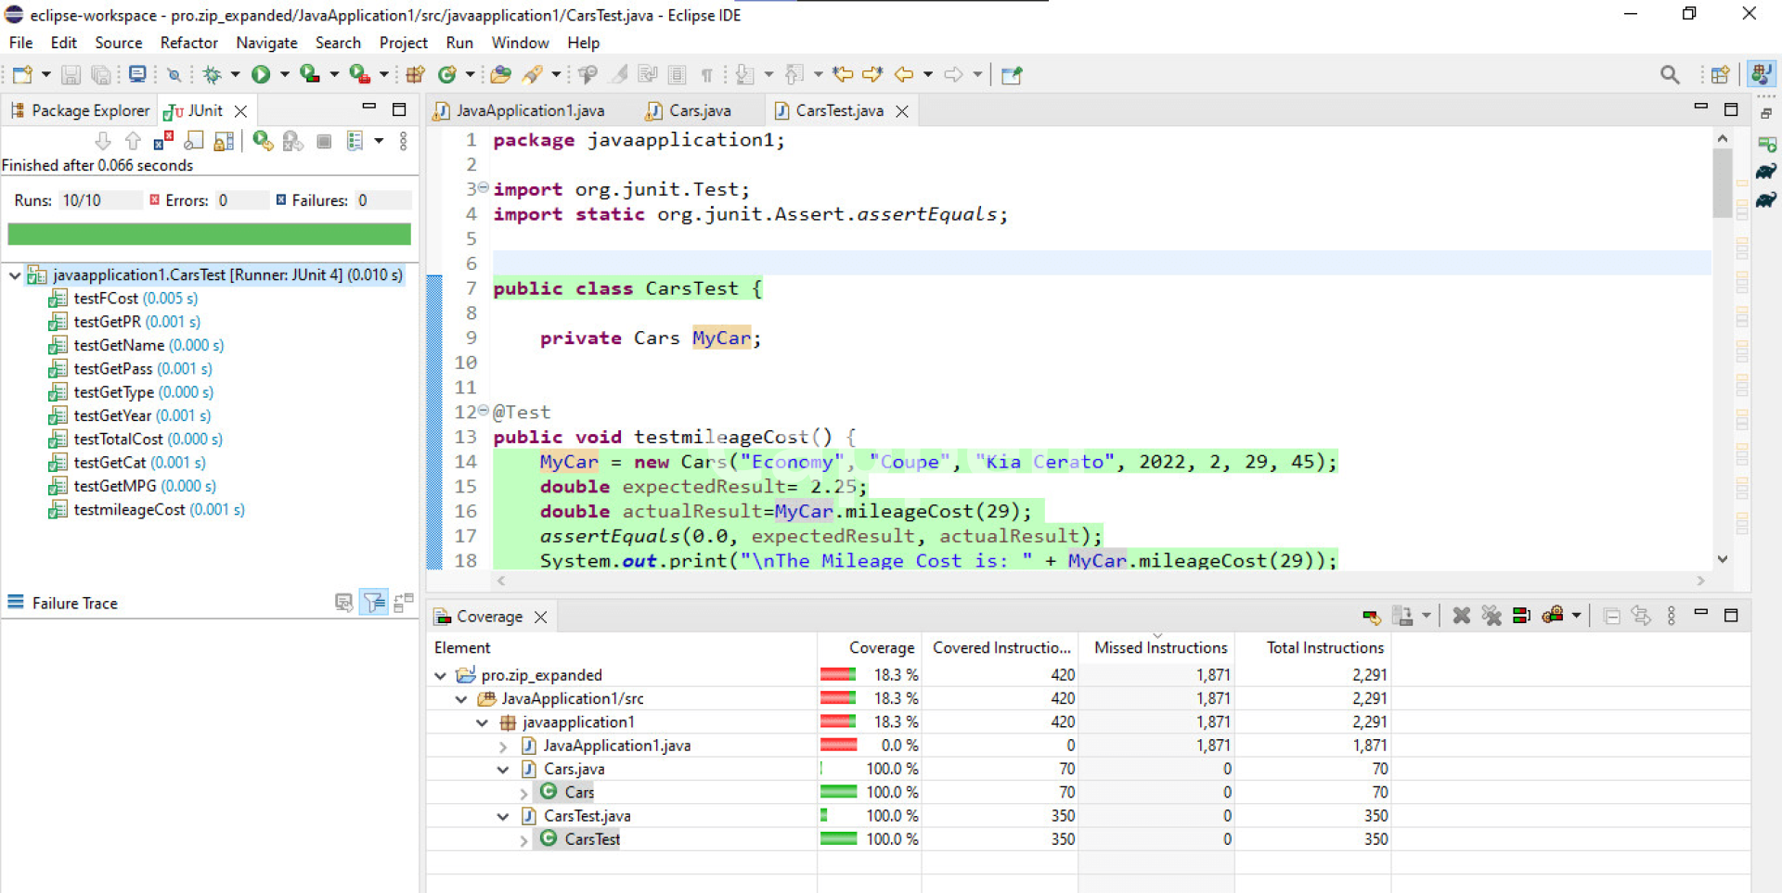Open the Run button dropdown arrow
The image size is (1782, 893).
click(285, 74)
